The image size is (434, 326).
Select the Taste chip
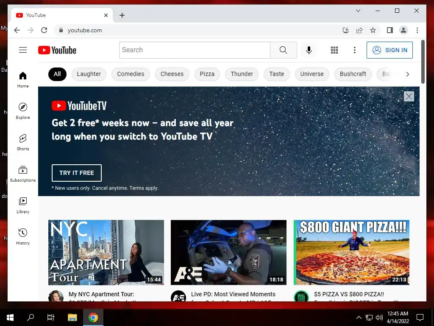[276, 74]
